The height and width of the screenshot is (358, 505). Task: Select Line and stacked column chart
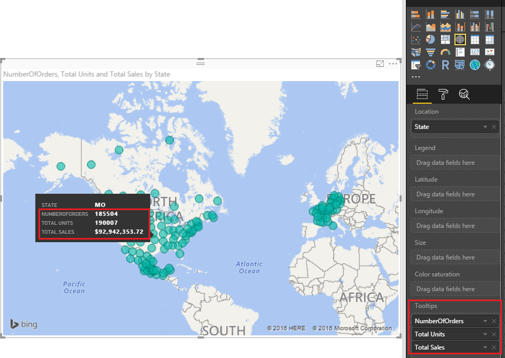pyautogui.click(x=460, y=27)
